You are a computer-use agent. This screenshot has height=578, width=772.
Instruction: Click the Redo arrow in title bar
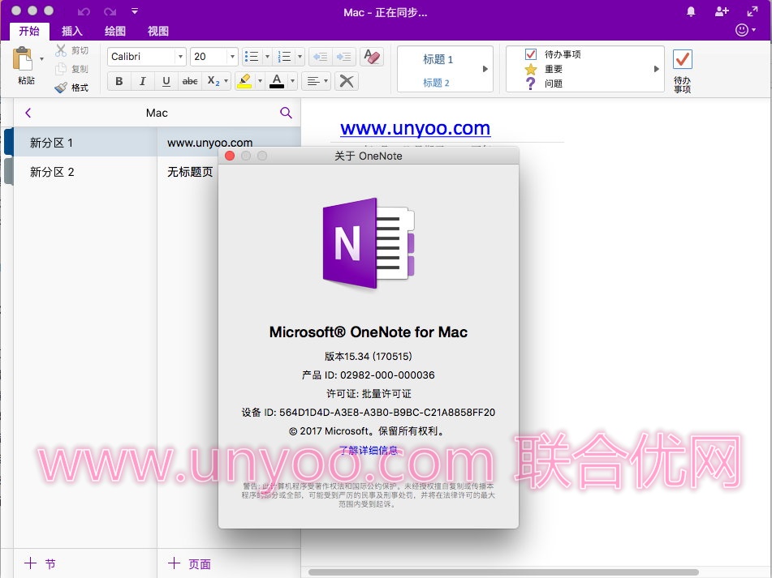pyautogui.click(x=110, y=11)
